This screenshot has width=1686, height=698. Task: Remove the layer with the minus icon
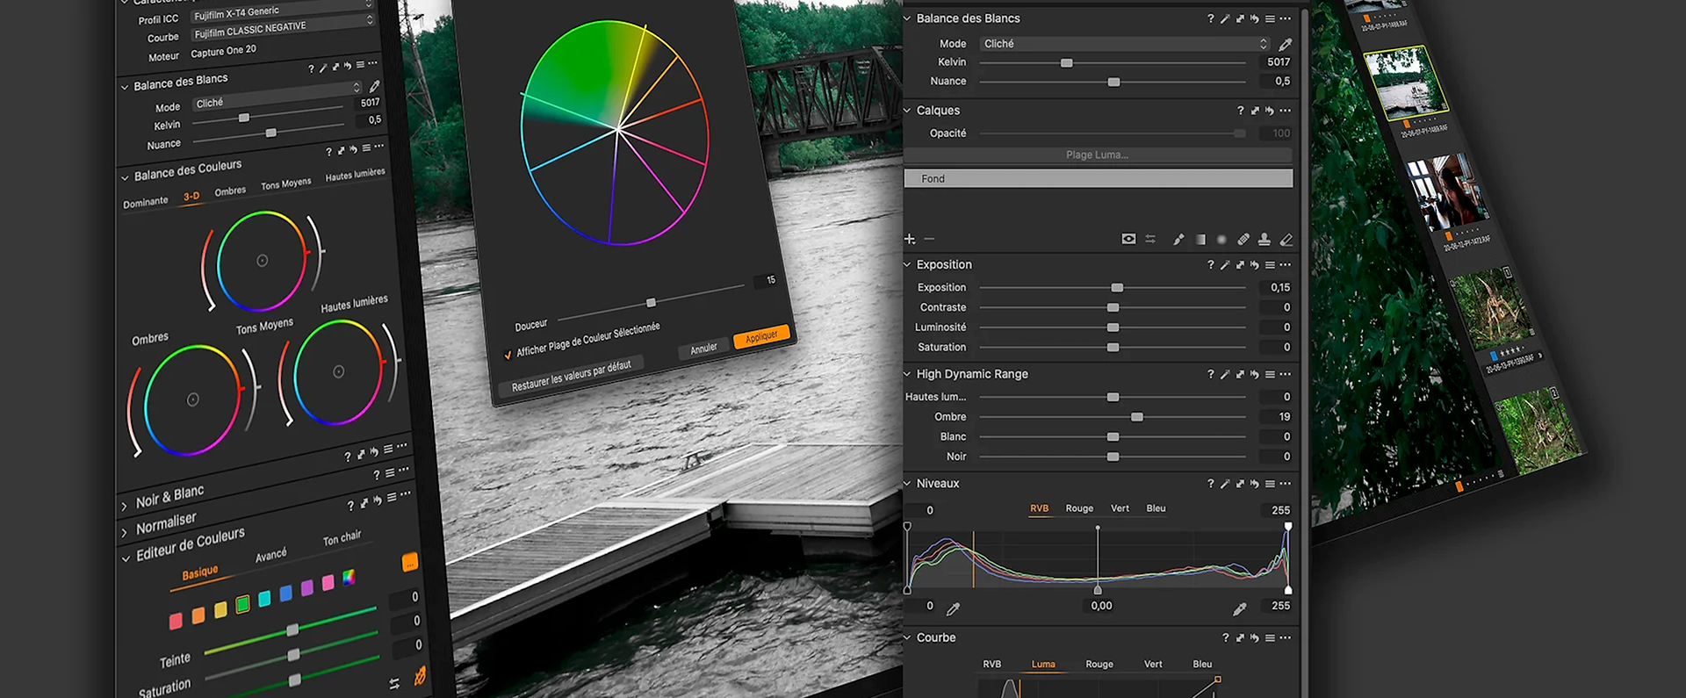929,239
